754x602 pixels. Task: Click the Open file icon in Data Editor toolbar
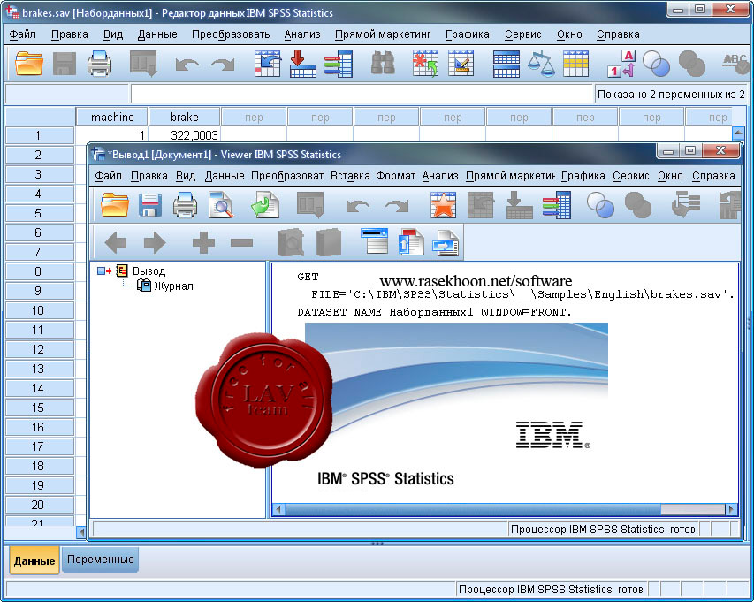29,64
